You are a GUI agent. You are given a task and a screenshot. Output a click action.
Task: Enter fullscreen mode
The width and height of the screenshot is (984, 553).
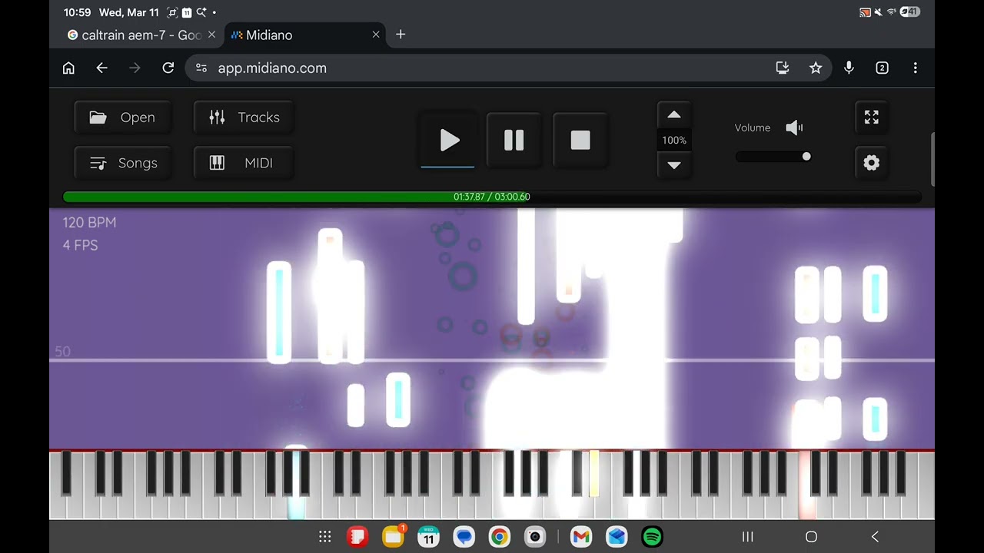[x=871, y=117]
